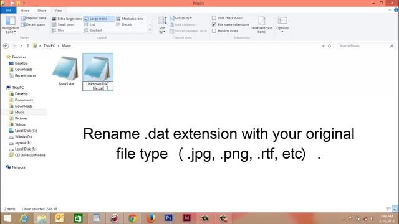Switch to large thumbnails icon in status bar
The image size is (399, 224).
[395, 209]
